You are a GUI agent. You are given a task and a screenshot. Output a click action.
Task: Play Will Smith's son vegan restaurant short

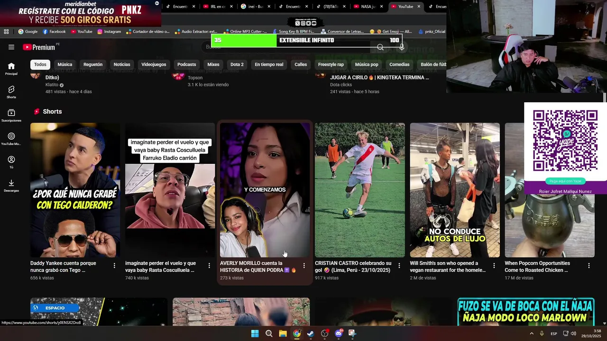(x=455, y=190)
